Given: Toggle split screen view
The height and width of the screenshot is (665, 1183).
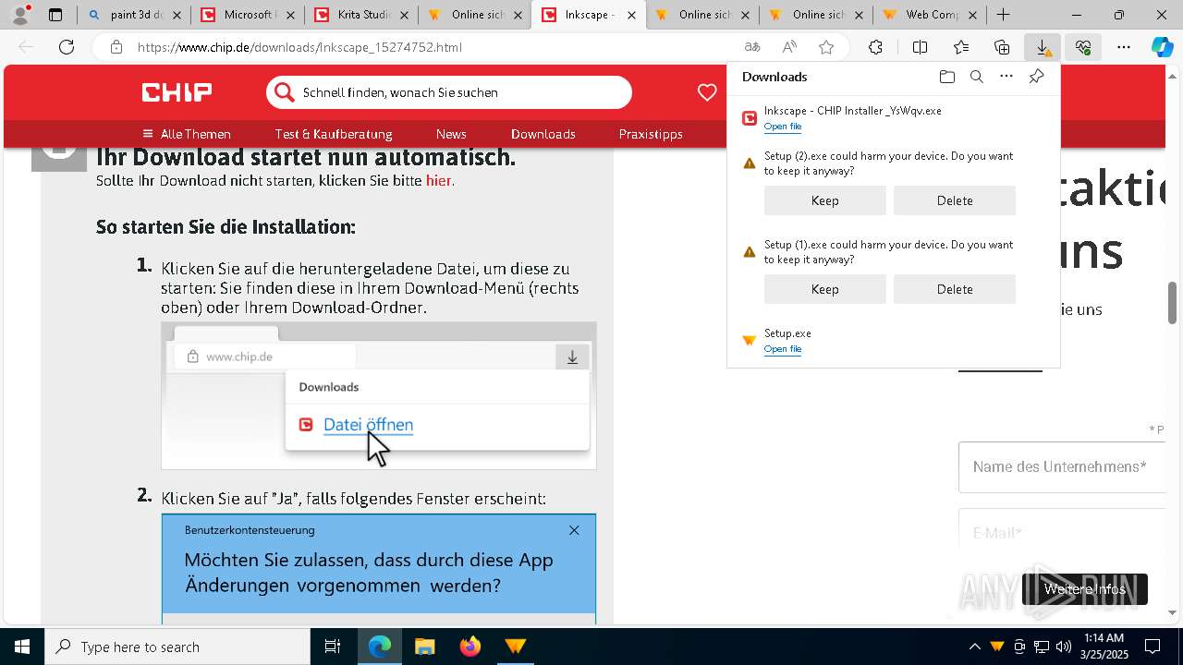Looking at the screenshot, I should click(x=920, y=47).
